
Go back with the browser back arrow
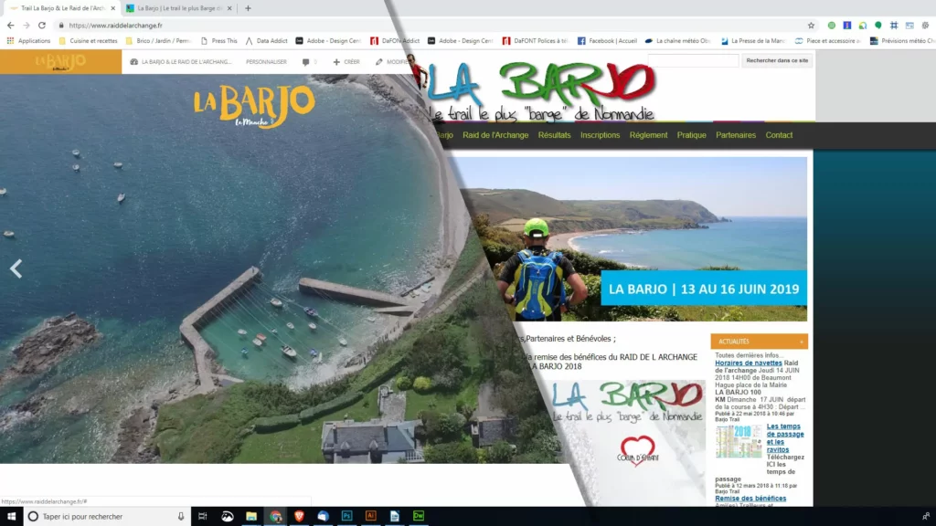[x=10, y=26]
